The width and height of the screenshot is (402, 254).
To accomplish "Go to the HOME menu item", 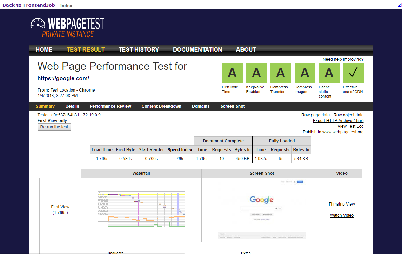I will coord(44,49).
